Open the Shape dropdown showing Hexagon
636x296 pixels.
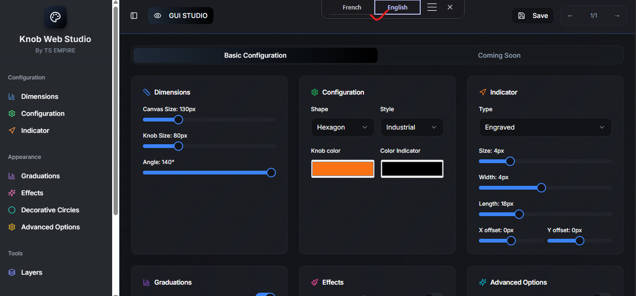click(x=343, y=127)
